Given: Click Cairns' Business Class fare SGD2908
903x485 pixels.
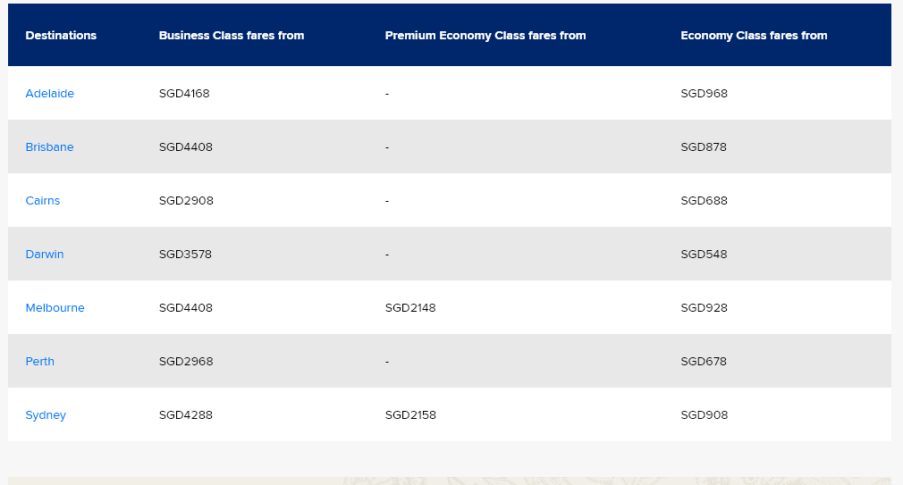Looking at the screenshot, I should pos(186,201).
